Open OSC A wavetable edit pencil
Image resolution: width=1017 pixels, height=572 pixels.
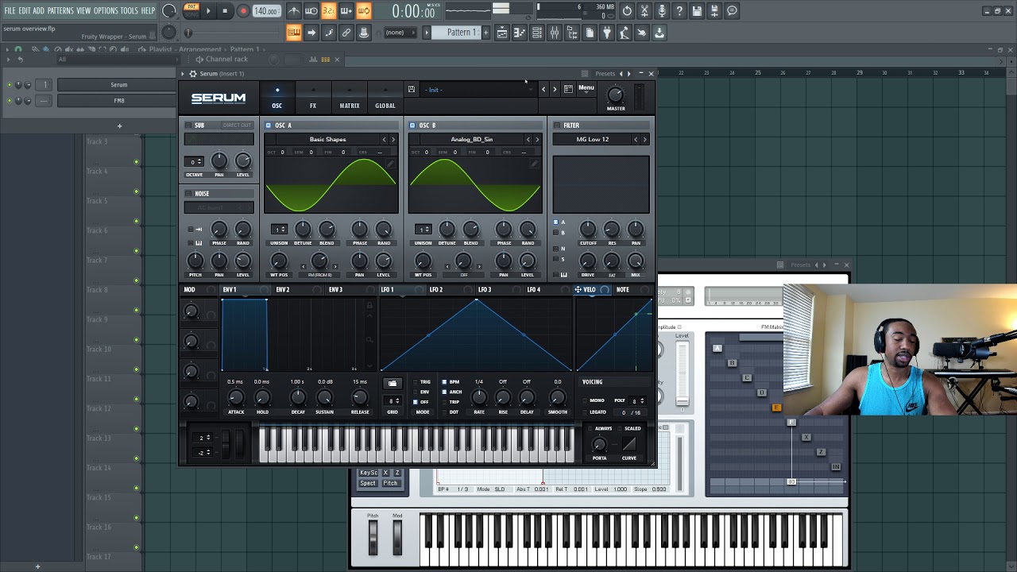[x=390, y=163]
